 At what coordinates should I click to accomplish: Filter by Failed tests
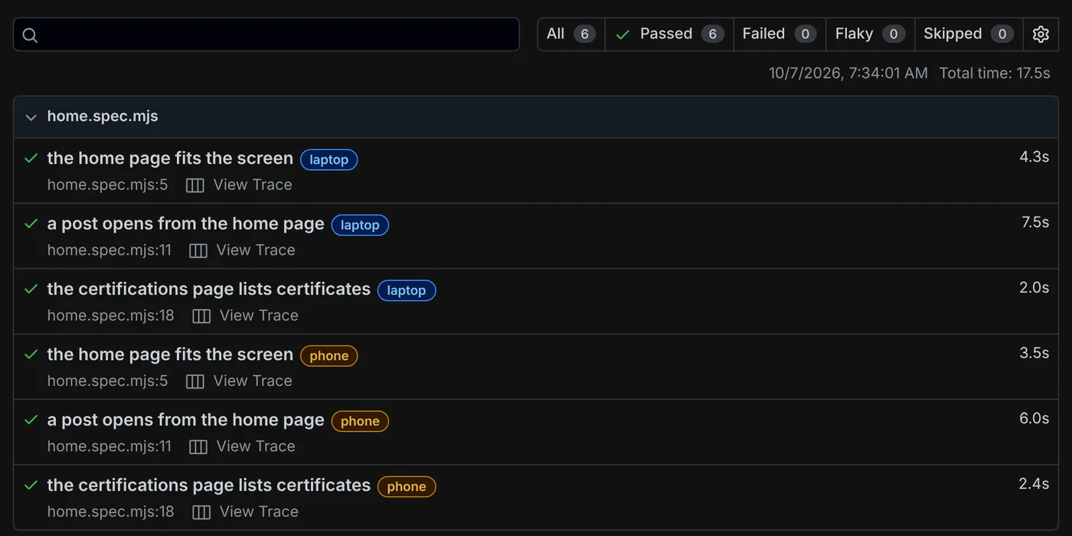(x=779, y=34)
